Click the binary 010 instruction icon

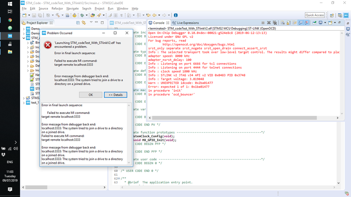click(67, 15)
